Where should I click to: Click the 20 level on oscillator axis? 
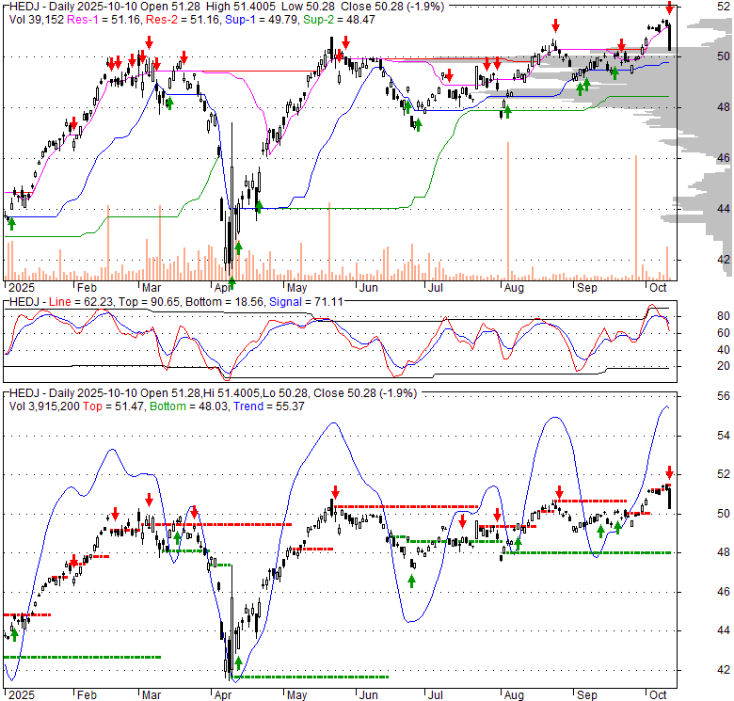tap(724, 366)
